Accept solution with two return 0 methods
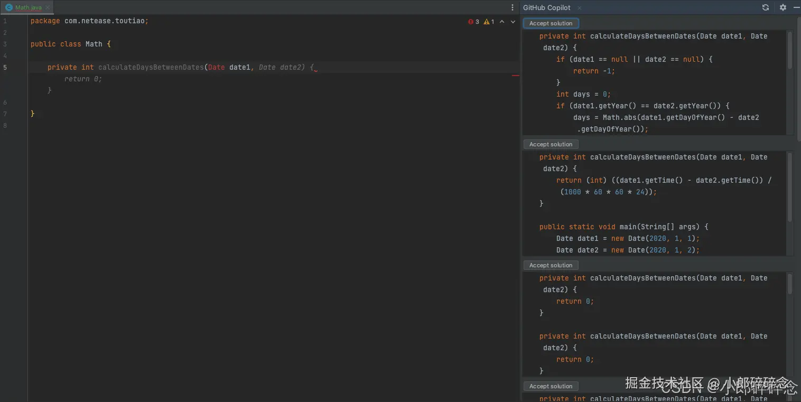 coord(551,265)
